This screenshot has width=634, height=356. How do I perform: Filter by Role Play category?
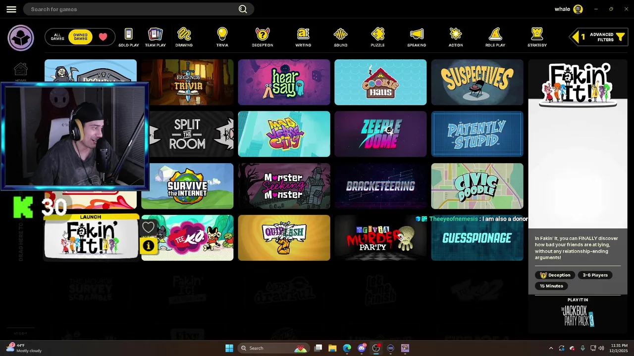point(495,38)
